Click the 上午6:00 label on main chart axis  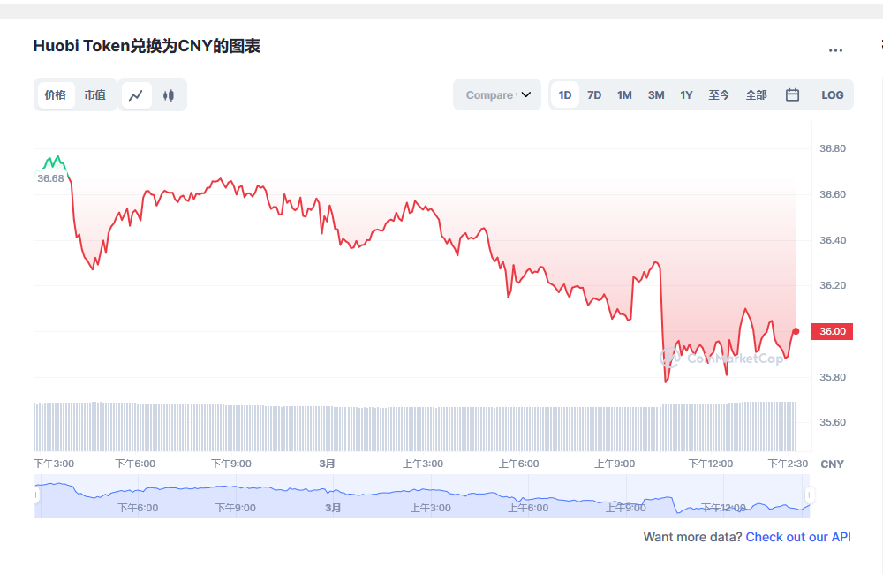pos(518,464)
